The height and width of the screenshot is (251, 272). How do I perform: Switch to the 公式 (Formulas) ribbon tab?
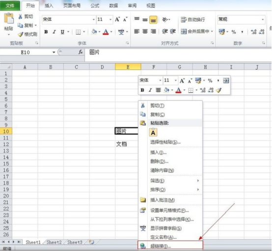[95, 6]
